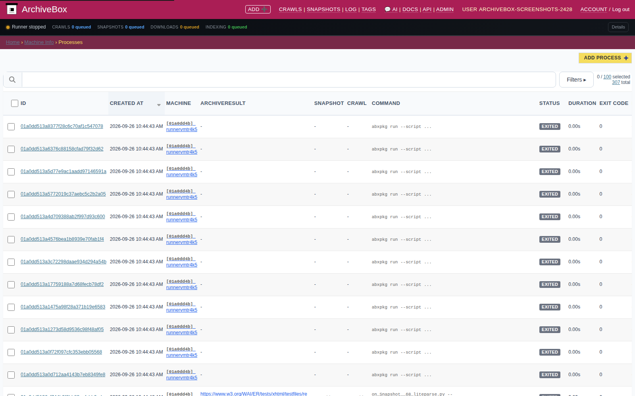
Task: Check row 01a0dd513a4576bea1b8939e70fab1f4
Action: (x=11, y=240)
